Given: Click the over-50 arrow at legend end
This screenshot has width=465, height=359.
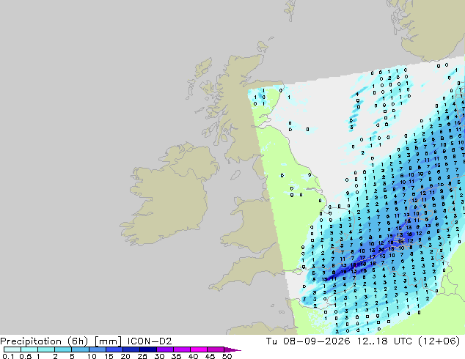Looking at the screenshot, I should coord(232,349).
